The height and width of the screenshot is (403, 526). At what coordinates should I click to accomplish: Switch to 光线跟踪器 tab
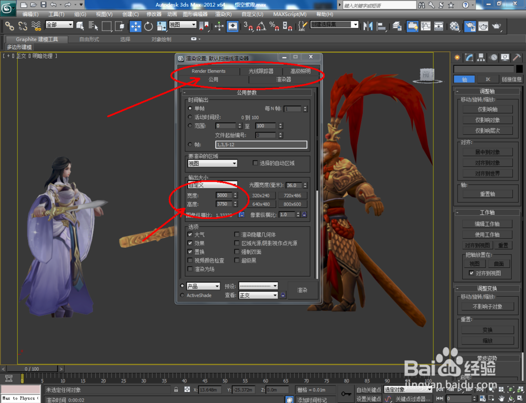[x=261, y=71]
